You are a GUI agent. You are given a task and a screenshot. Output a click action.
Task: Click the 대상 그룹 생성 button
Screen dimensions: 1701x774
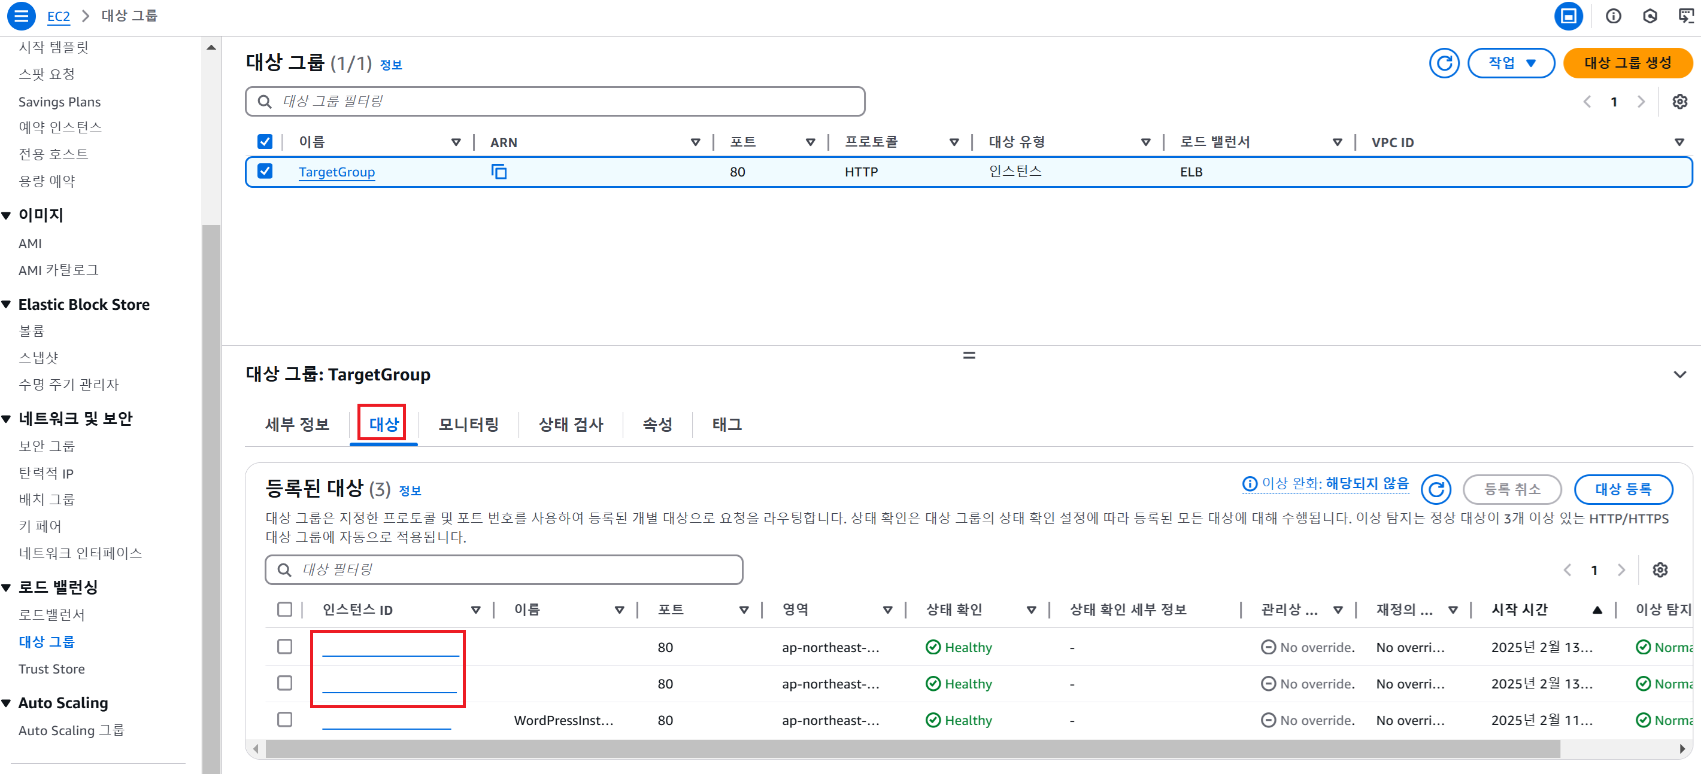click(1627, 63)
